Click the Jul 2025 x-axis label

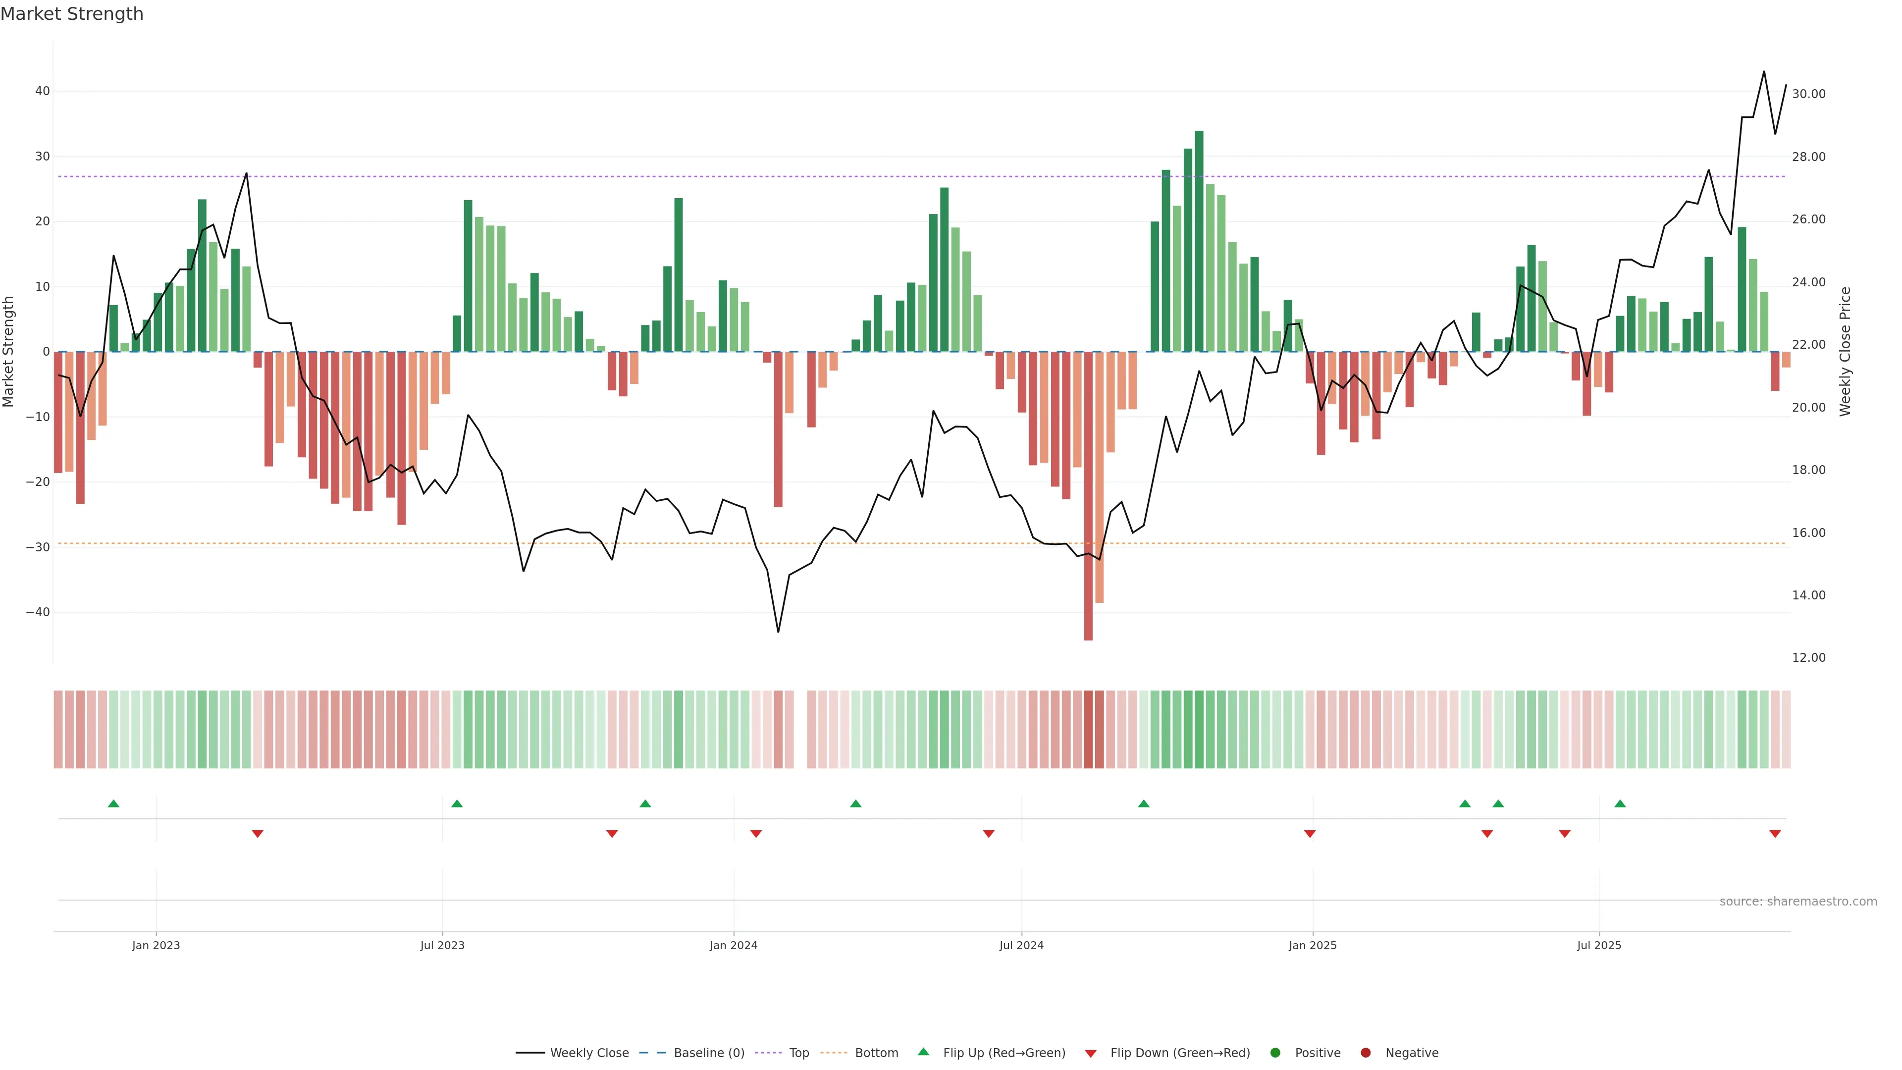coord(1598,945)
